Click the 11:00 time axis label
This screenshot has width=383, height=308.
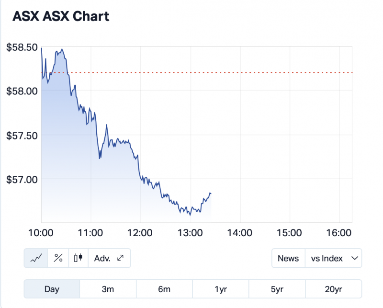pos(91,233)
